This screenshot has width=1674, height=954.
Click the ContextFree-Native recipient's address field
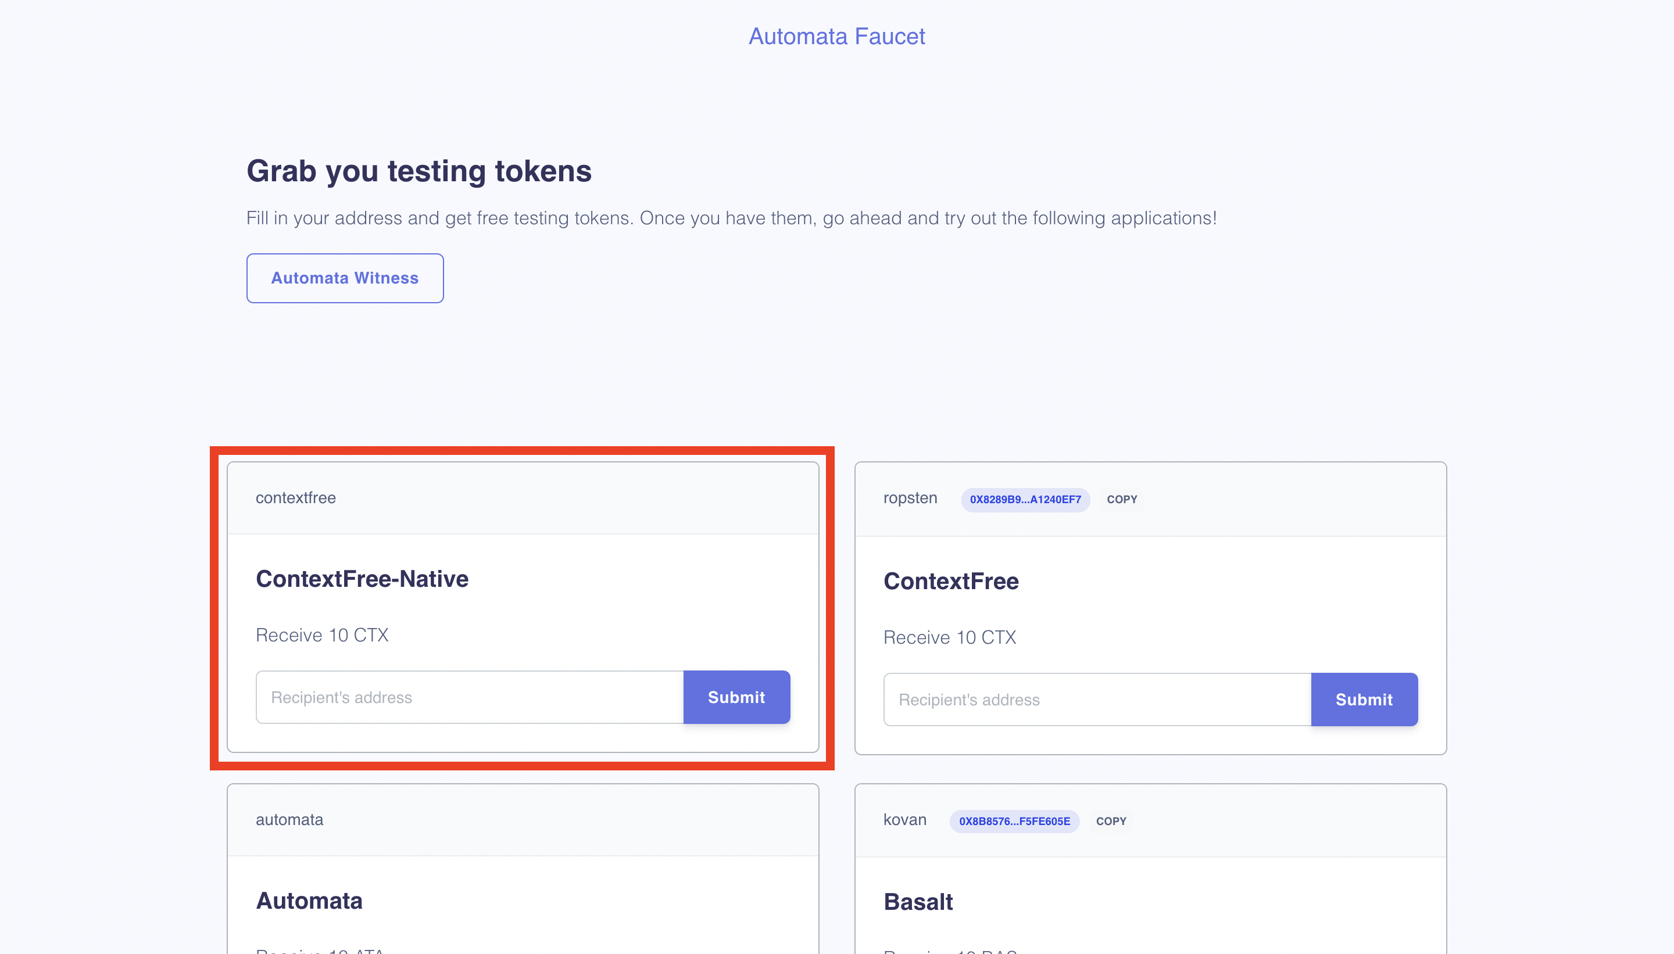(x=469, y=697)
